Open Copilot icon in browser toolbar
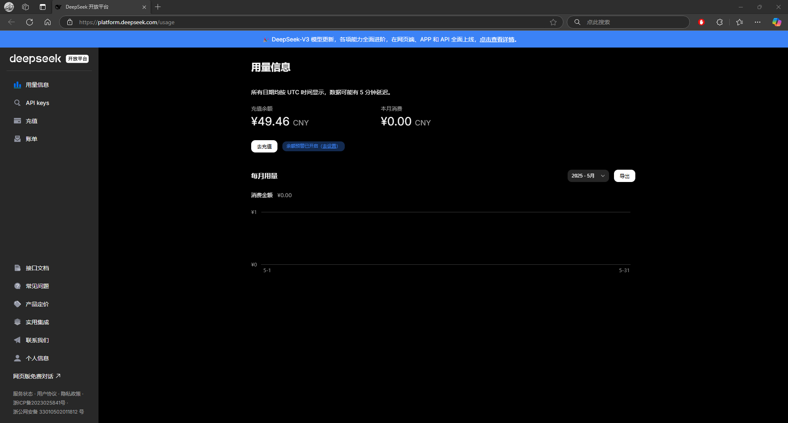Viewport: 788px width, 423px height. click(777, 22)
